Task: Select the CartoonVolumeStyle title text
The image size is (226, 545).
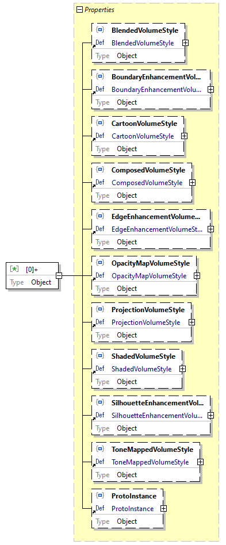Action: point(144,124)
